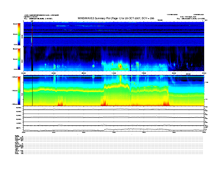
Task: Click the 24:00 tick label below RAD1 panel
Action: (204, 73)
